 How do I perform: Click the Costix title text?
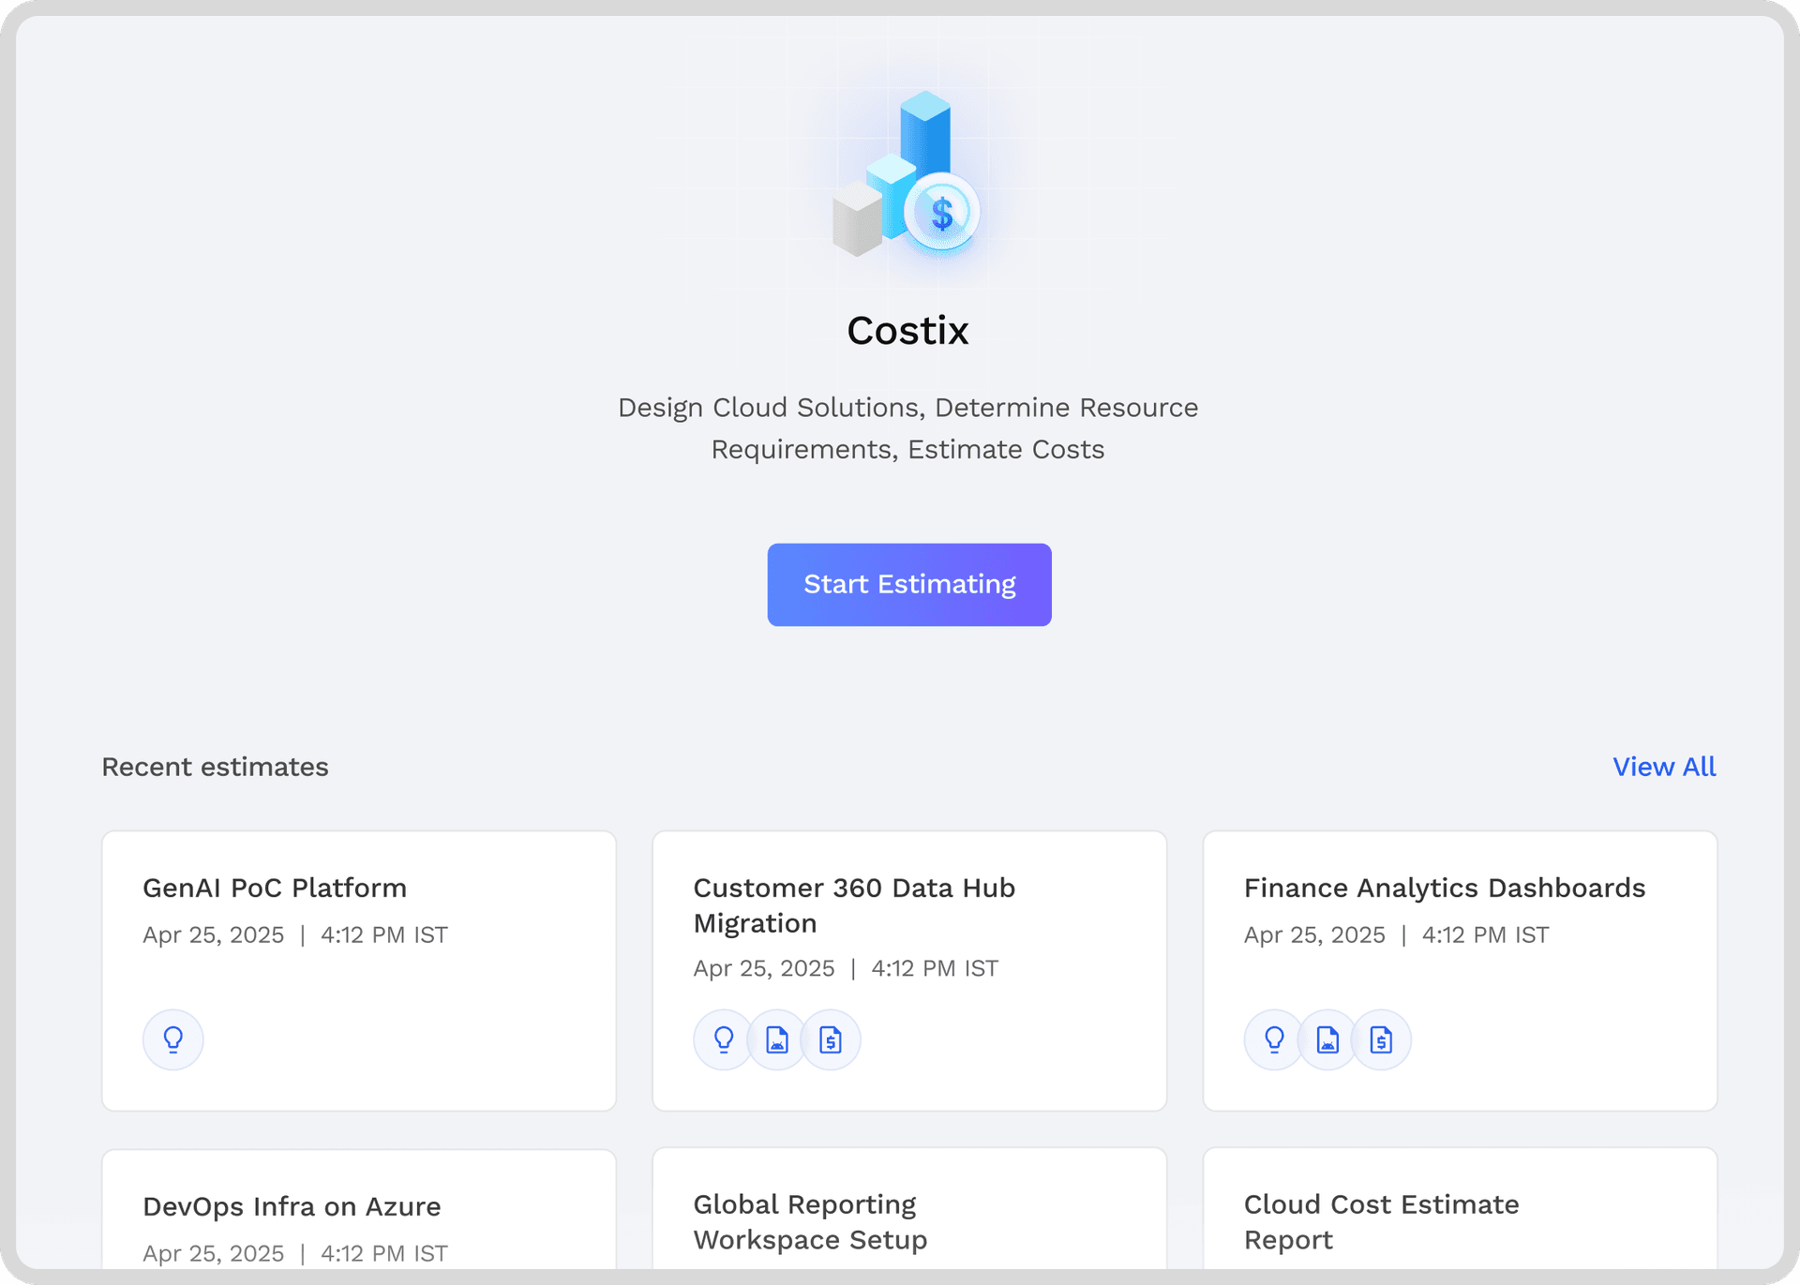pos(907,330)
